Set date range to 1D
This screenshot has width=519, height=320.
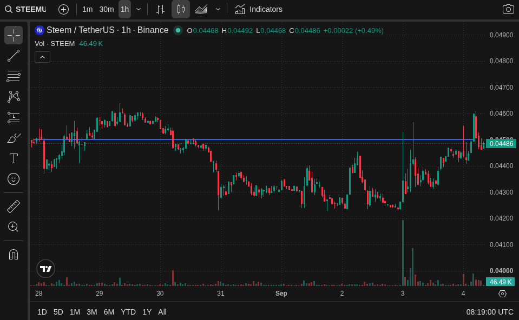click(42, 312)
